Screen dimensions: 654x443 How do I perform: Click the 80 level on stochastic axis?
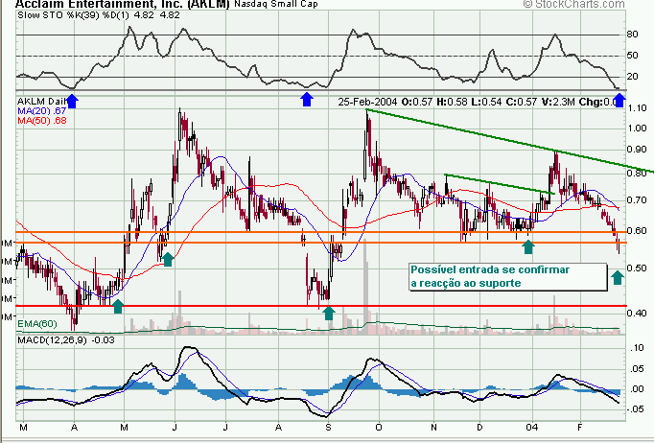pyautogui.click(x=632, y=35)
